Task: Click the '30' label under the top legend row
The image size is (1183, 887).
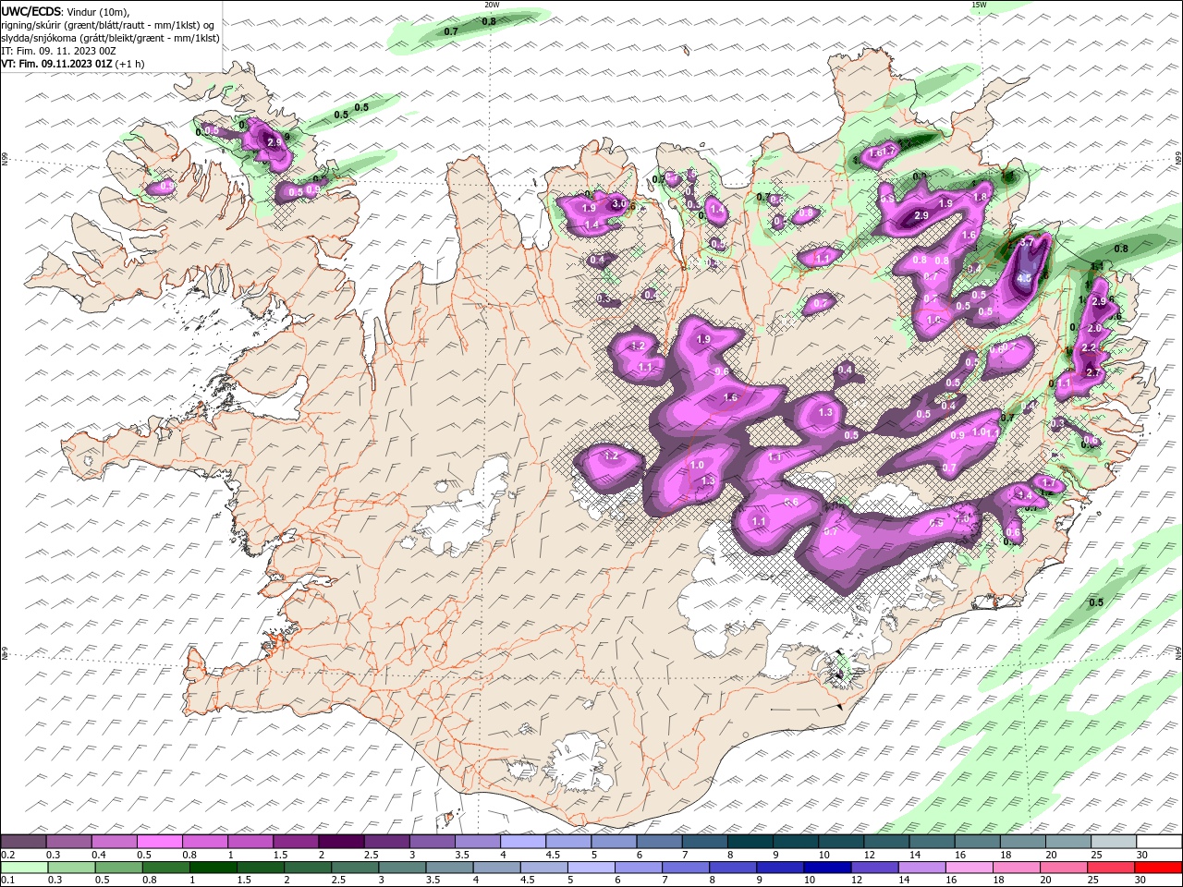Action: (x=1142, y=855)
